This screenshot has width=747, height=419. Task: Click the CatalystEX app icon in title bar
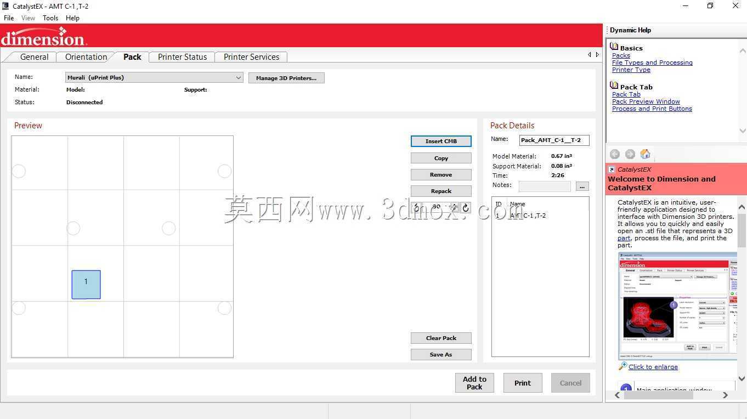coord(5,6)
